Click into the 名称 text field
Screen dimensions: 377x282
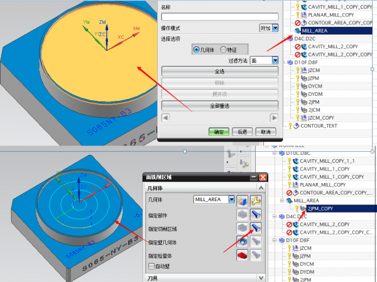point(220,17)
